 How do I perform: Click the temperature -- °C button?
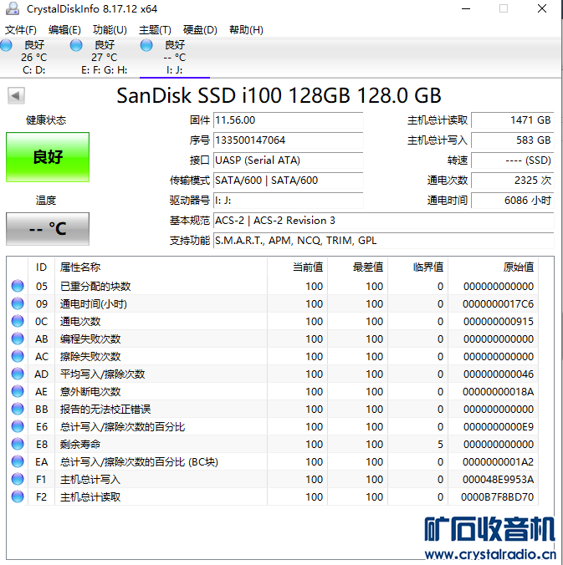click(x=48, y=228)
